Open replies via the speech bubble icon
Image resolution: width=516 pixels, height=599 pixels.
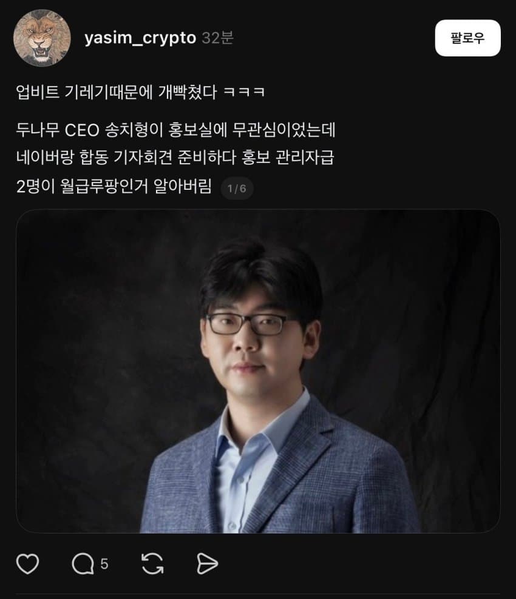point(83,563)
